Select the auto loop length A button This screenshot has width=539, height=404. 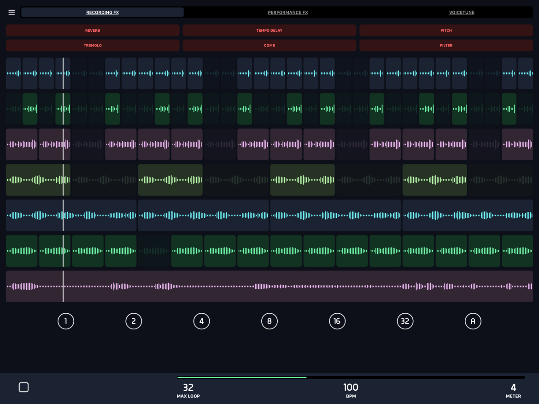[x=473, y=321]
